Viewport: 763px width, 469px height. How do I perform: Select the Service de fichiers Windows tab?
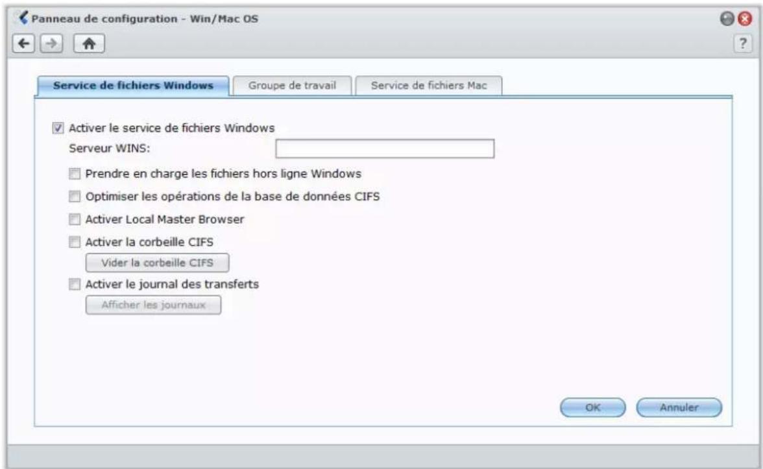pyautogui.click(x=133, y=86)
